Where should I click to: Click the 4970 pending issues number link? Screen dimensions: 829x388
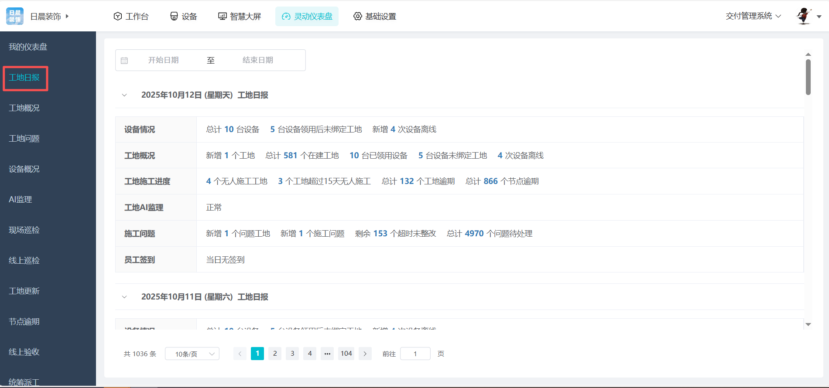click(474, 233)
